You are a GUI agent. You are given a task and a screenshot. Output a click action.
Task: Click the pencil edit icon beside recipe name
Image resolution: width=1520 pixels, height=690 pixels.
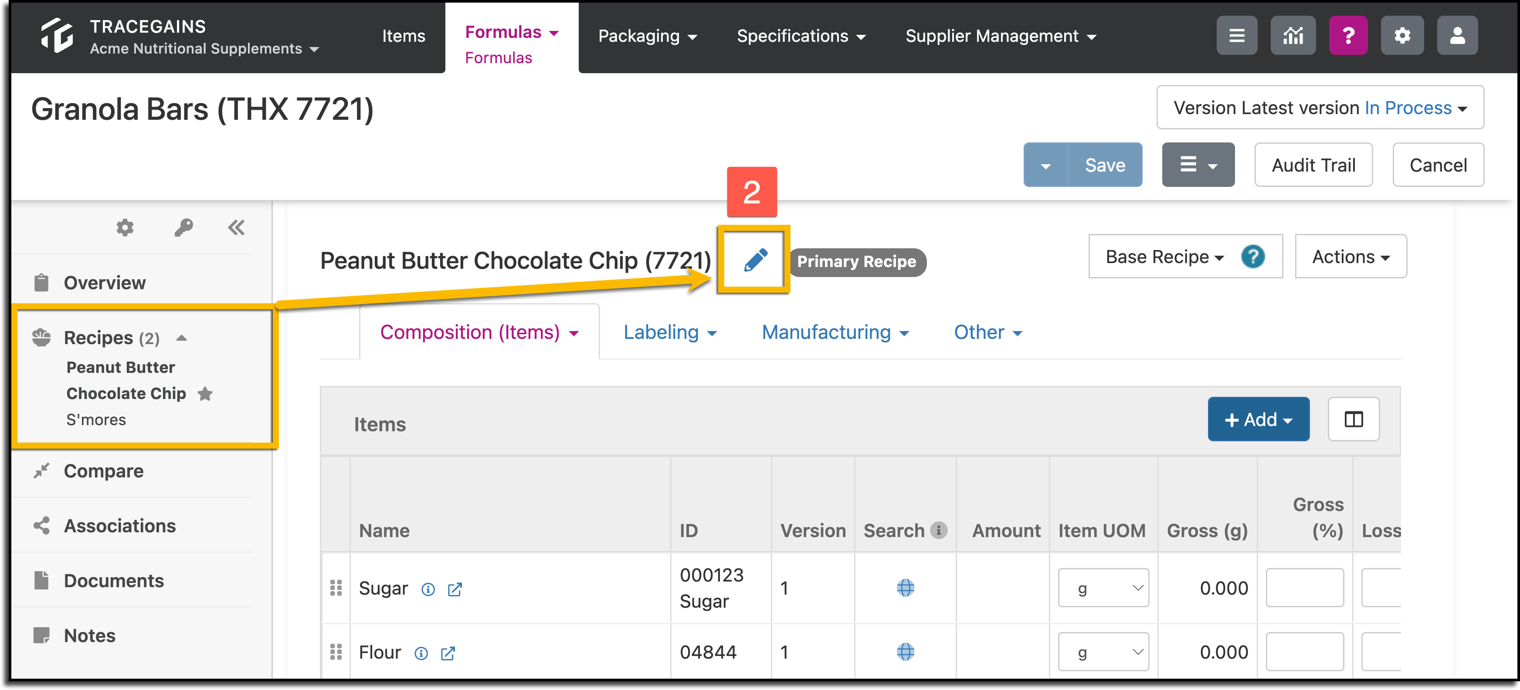coord(755,260)
